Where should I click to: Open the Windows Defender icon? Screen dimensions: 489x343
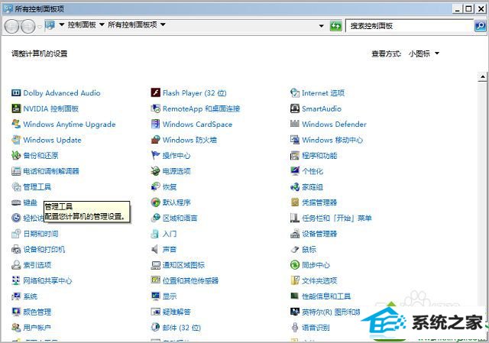coord(295,124)
